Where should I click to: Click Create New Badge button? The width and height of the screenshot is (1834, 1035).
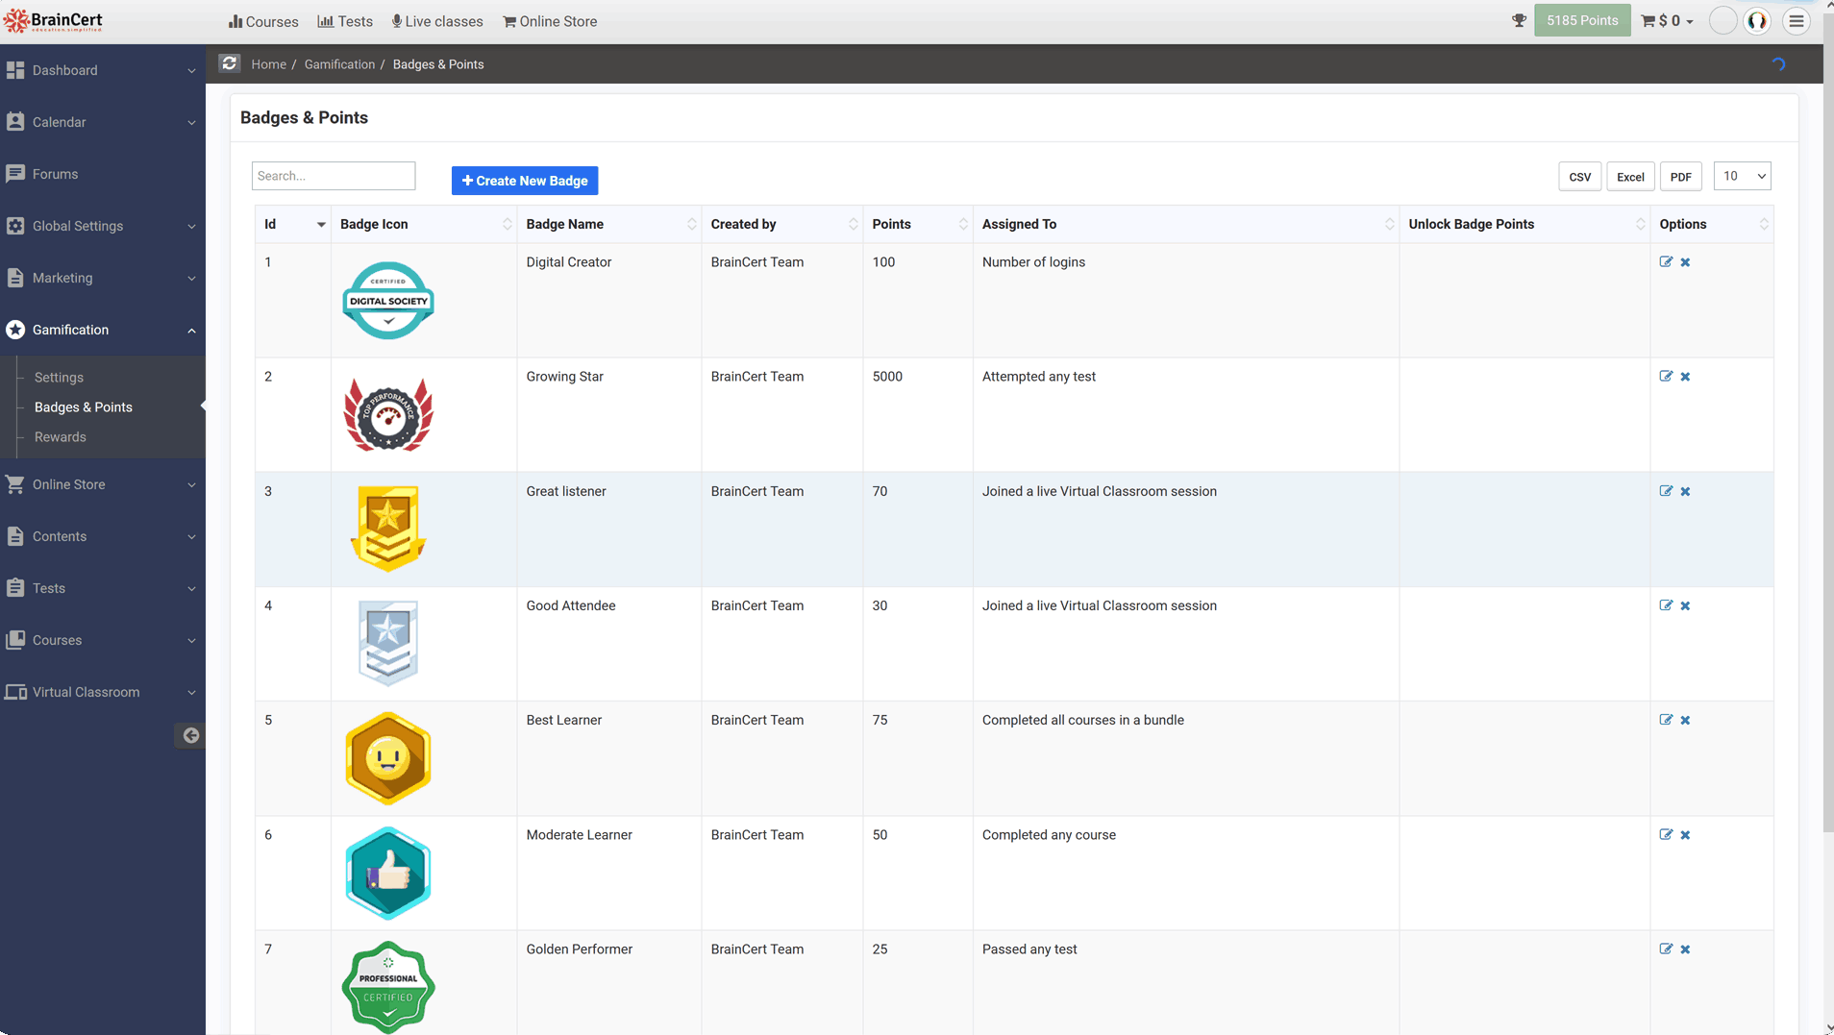(525, 181)
